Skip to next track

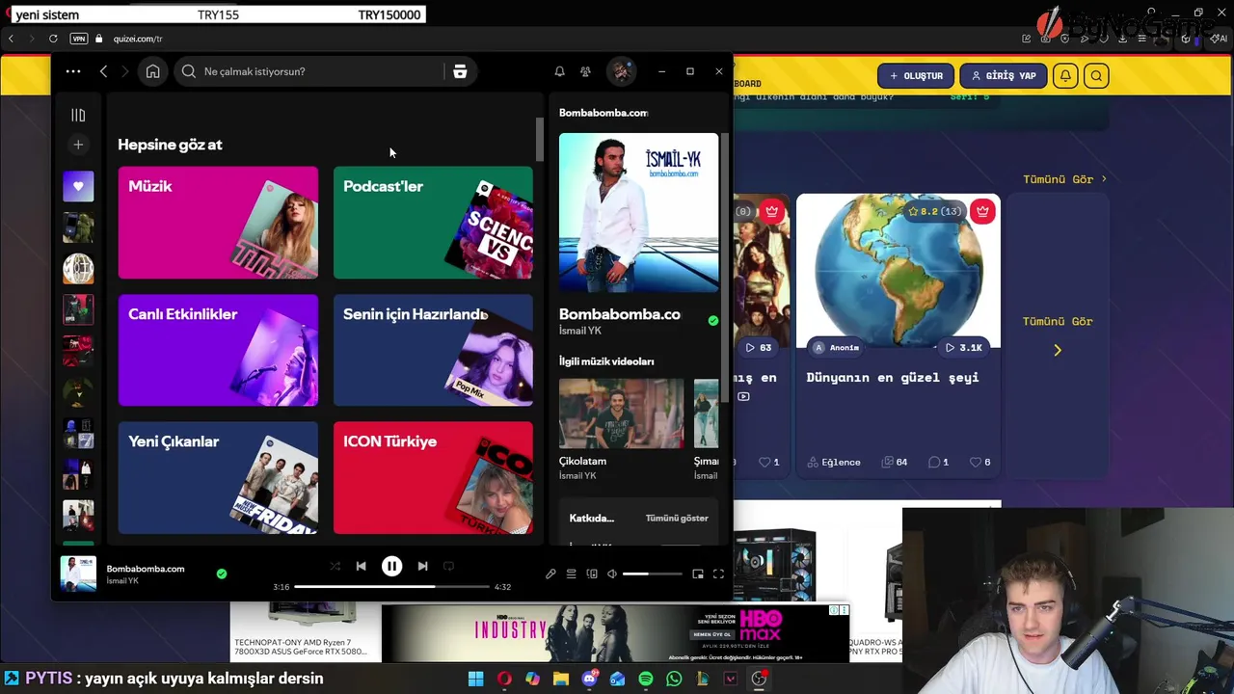pyautogui.click(x=422, y=567)
